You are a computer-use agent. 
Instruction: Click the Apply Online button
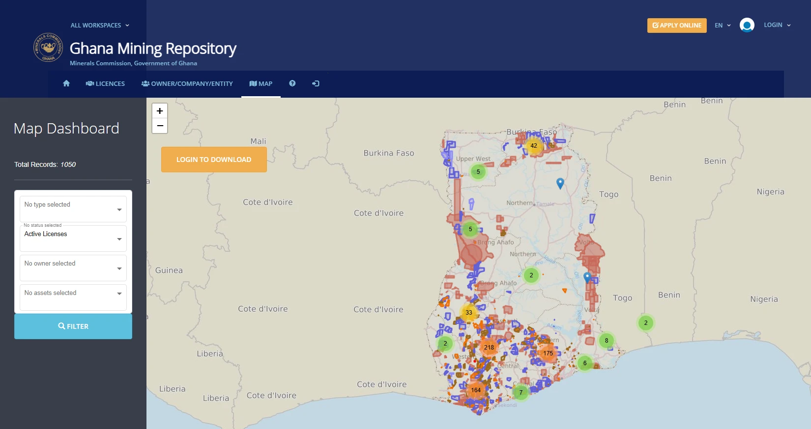tap(677, 26)
